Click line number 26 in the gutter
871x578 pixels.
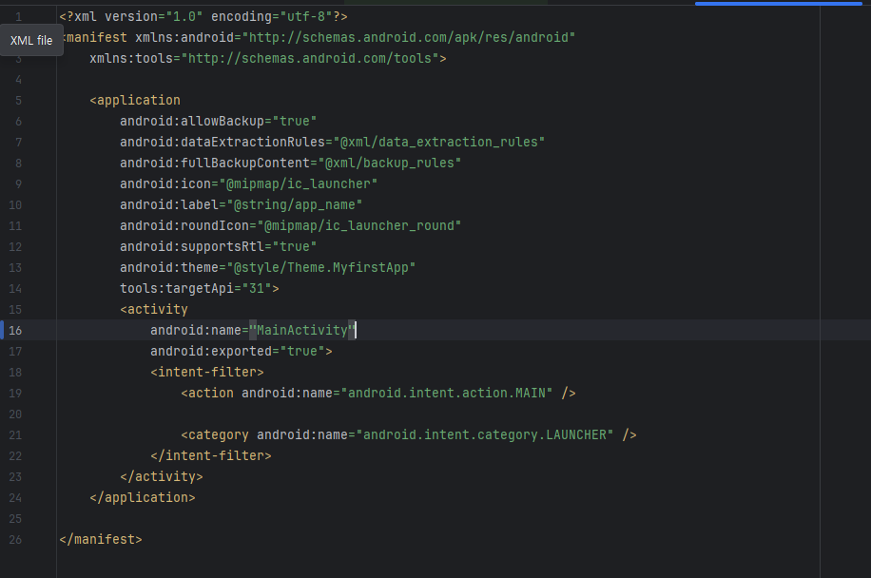pyautogui.click(x=15, y=540)
